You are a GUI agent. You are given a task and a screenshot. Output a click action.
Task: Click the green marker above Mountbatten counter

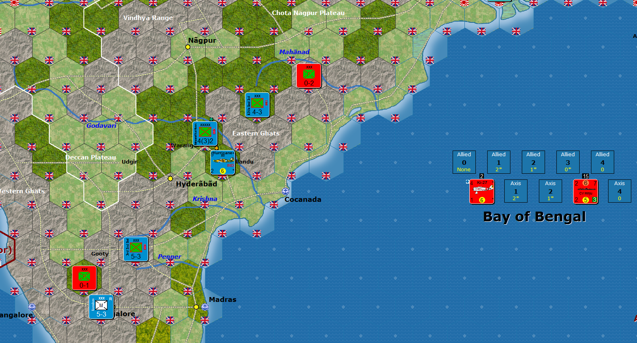[x=211, y=119]
